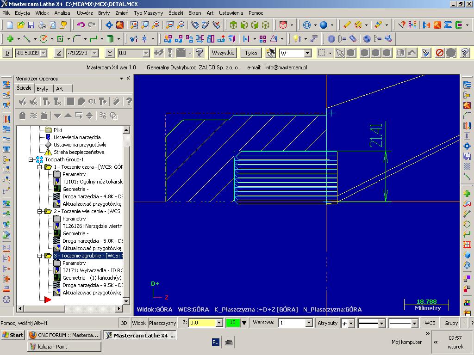
Task: Click the Tylko selection button
Action: point(251,53)
